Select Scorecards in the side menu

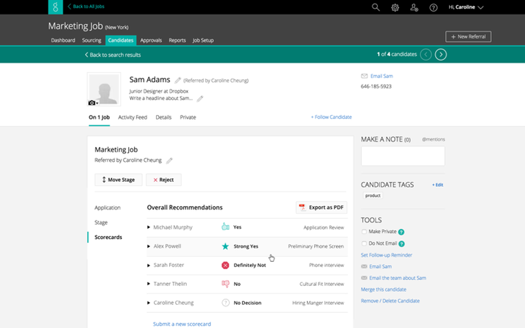108,237
